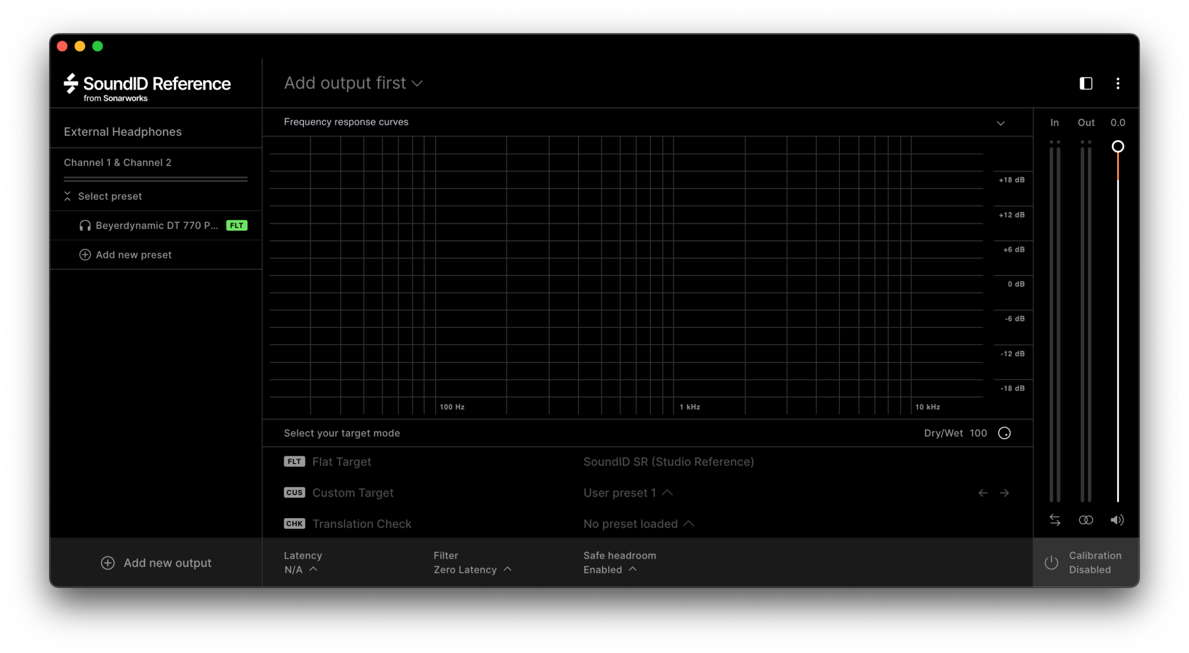Click the 100 Hz axis label
The height and width of the screenshot is (653, 1189).
[x=452, y=407]
